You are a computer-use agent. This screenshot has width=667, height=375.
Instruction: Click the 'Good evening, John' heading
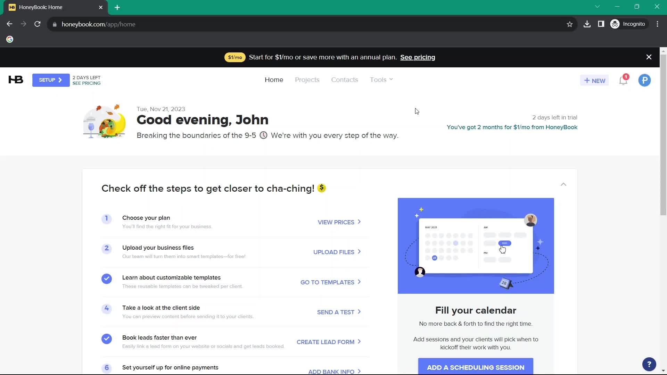point(202,120)
